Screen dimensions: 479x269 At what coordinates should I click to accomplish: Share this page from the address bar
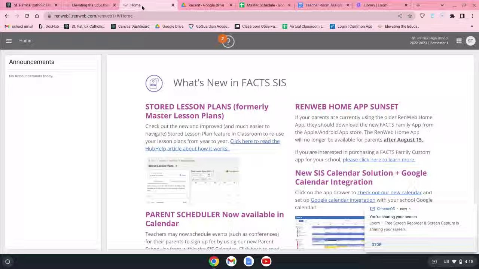(x=400, y=16)
